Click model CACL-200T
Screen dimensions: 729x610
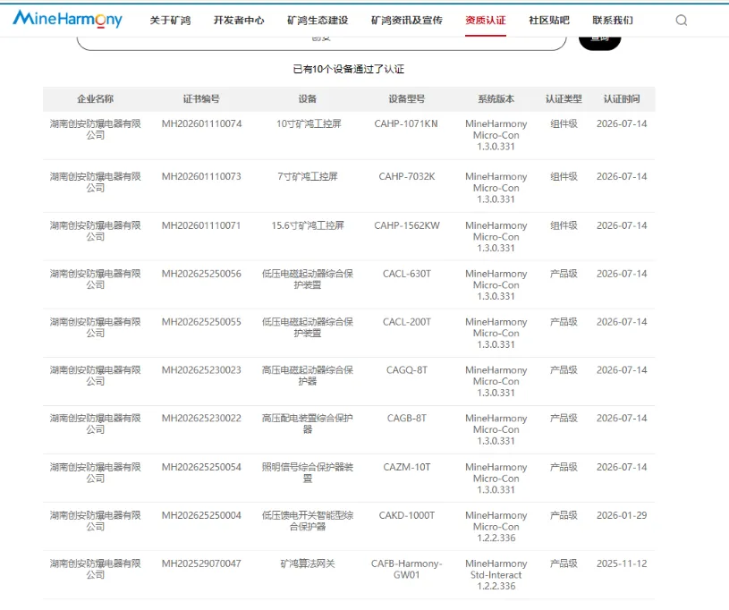(407, 322)
